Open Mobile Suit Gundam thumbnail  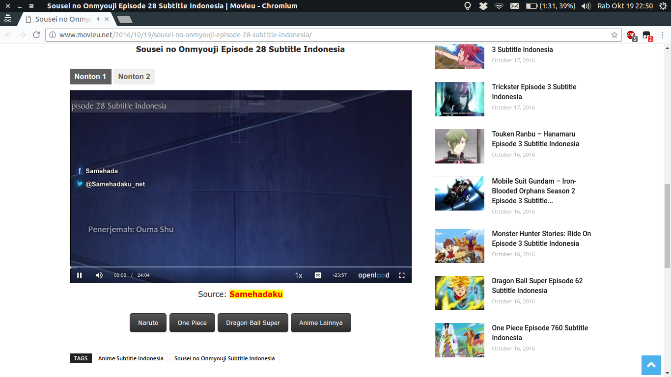460,193
